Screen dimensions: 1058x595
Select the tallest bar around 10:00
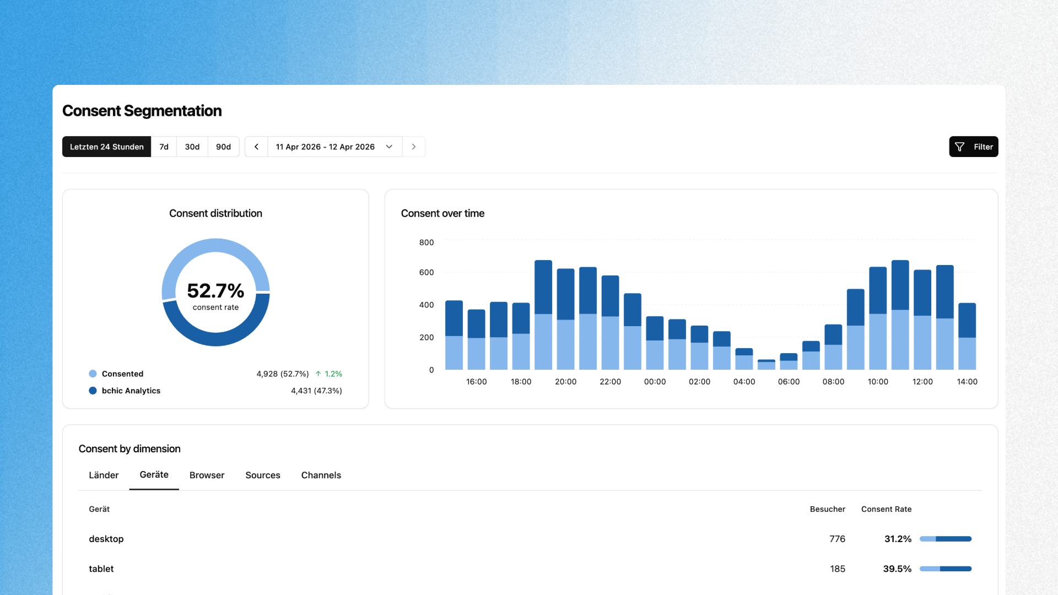click(x=900, y=314)
